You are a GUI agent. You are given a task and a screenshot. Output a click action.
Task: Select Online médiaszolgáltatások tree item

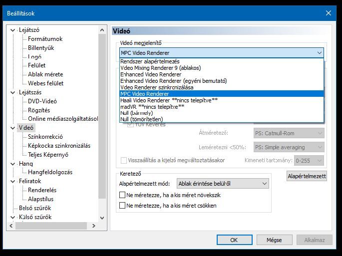click(x=63, y=119)
